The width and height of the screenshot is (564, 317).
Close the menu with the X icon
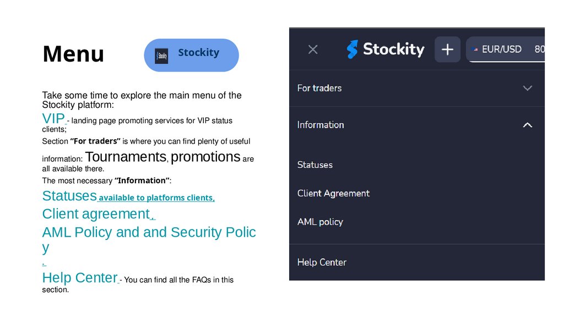(x=313, y=50)
